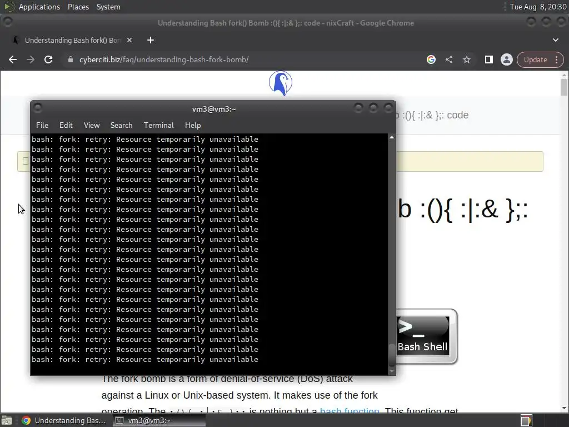Open a new Chrome tab
Viewport: 569px width, 427px height.
coord(151,40)
